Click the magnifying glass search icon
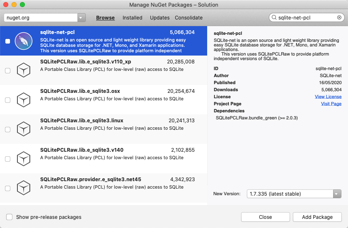The image size is (348, 228). pos(274,18)
